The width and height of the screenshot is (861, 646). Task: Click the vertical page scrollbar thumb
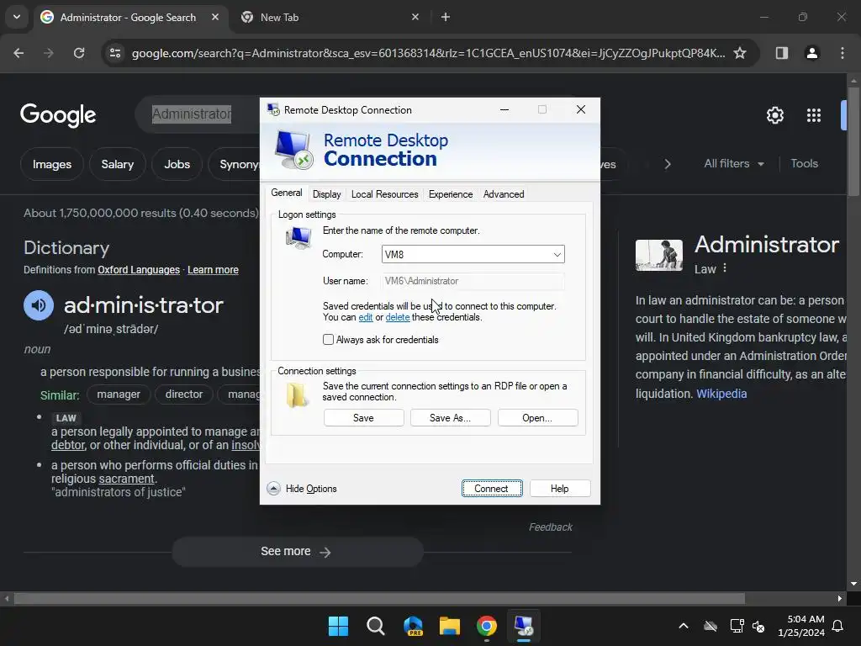click(x=853, y=140)
